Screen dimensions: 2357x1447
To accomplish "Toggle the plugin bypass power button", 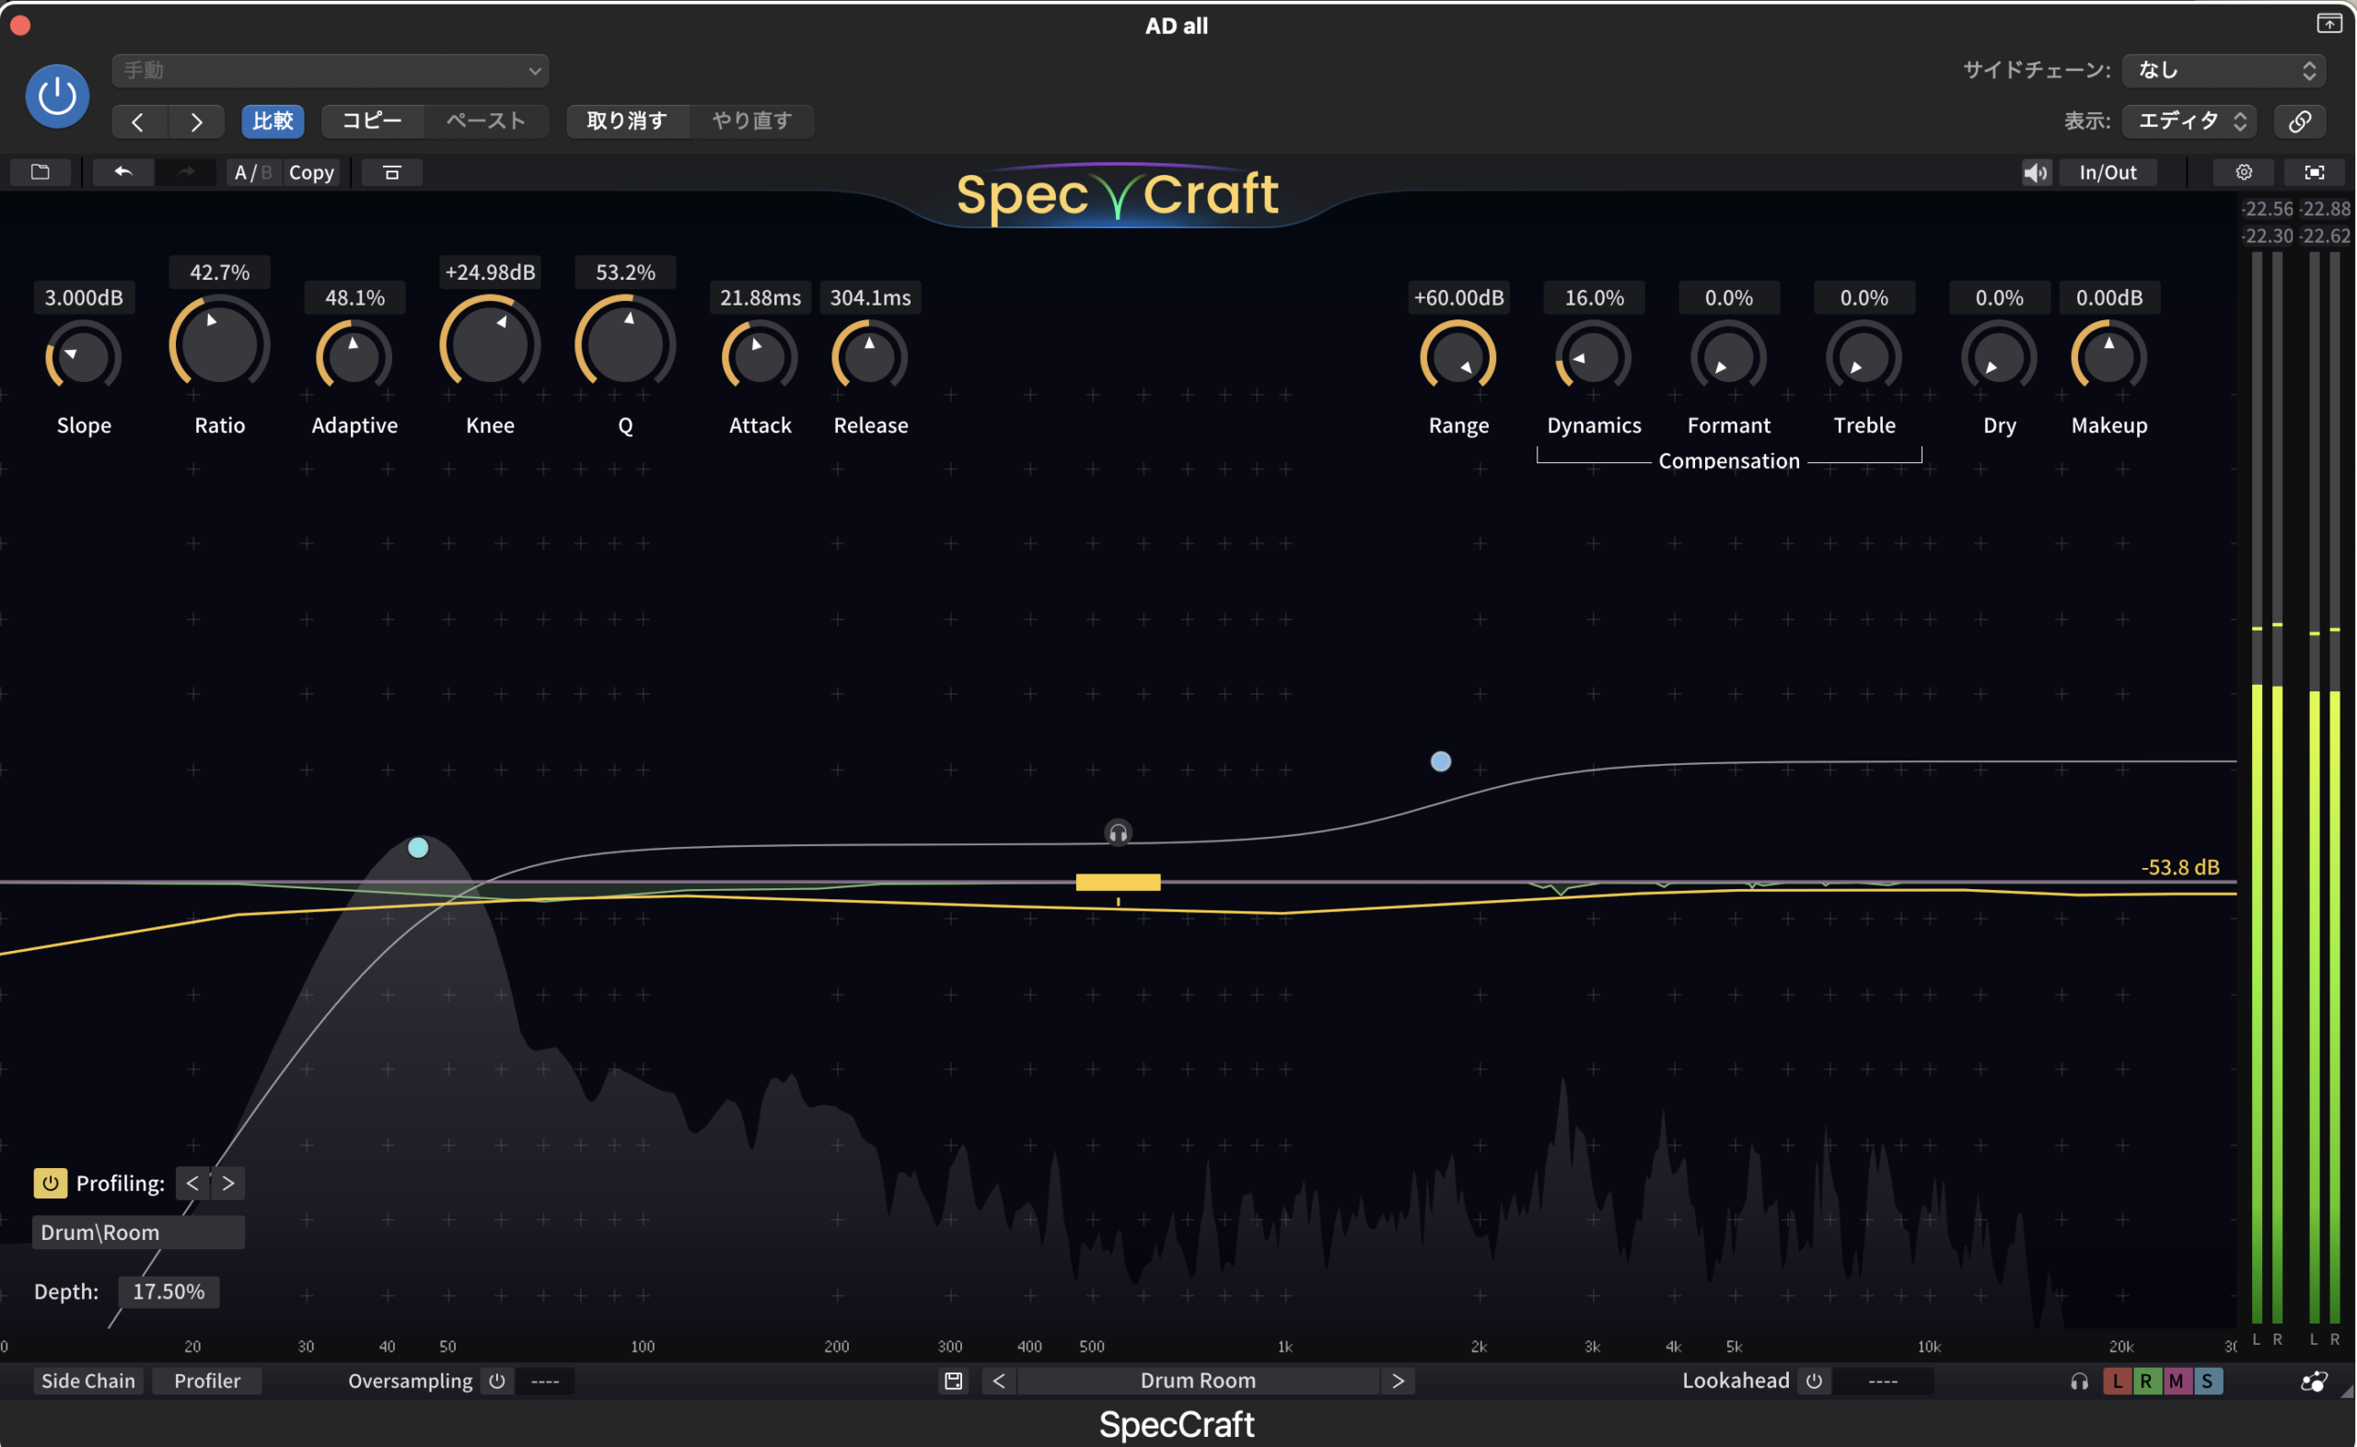I will [x=57, y=96].
